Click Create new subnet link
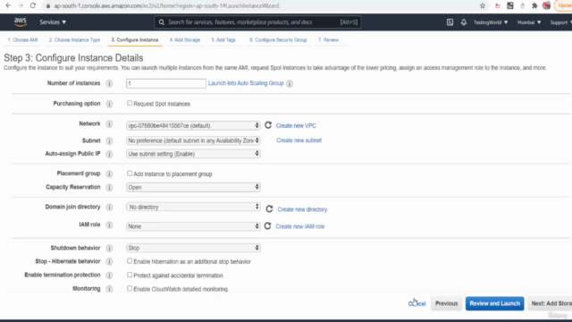The width and height of the screenshot is (572, 322). pyautogui.click(x=299, y=140)
